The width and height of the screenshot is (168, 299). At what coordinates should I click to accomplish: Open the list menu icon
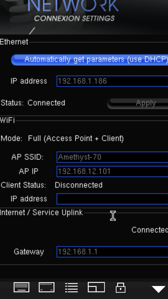pyautogui.click(x=71, y=288)
